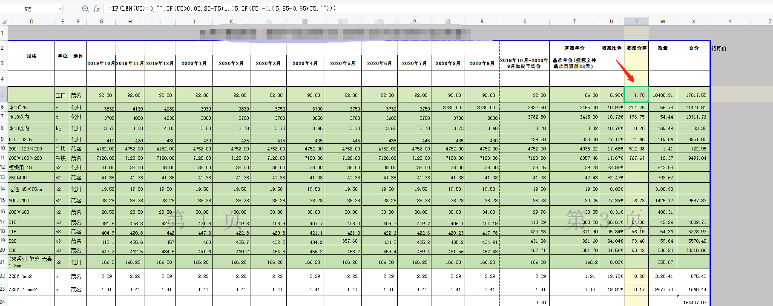Click amount cell 78310.06
Screen dimensions: 773x306
pyautogui.click(x=693, y=250)
